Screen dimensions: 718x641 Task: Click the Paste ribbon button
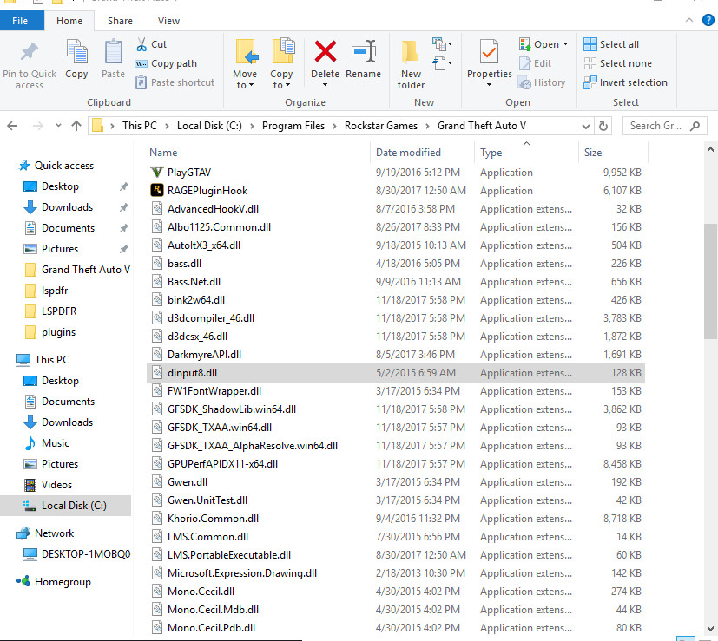point(113,60)
